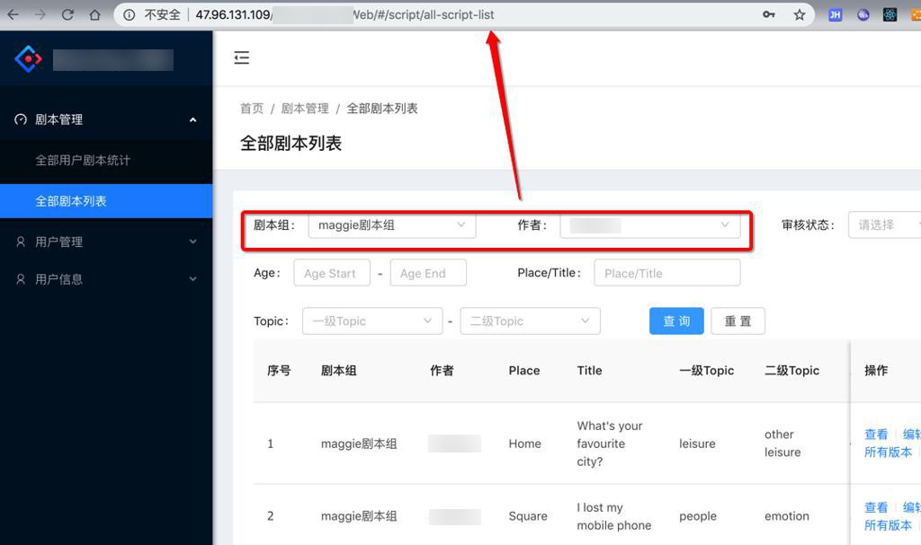Image resolution: width=921 pixels, height=545 pixels.
Task: Click the Place/Title input field
Action: 666,273
